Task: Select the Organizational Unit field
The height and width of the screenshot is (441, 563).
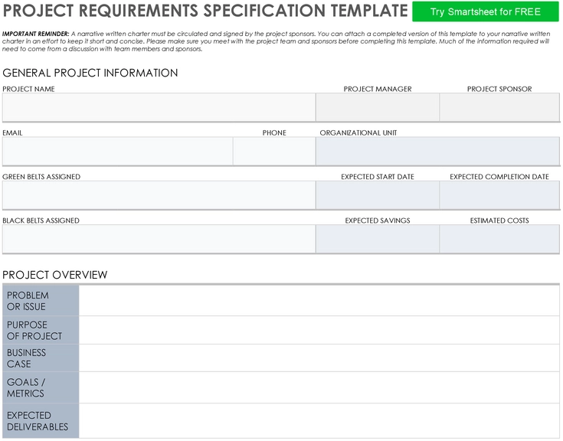Action: click(x=437, y=151)
